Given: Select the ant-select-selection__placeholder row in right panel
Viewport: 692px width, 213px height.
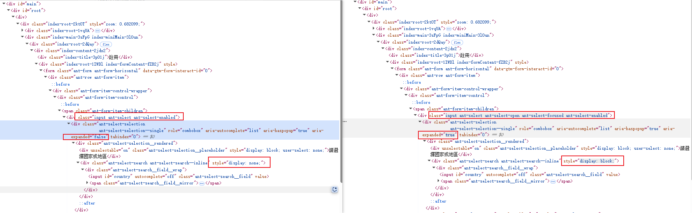Looking at the screenshot, I should (560, 151).
